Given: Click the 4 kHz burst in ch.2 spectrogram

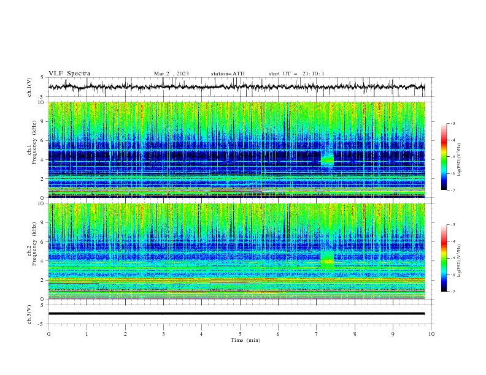Looking at the screenshot, I should [327, 260].
